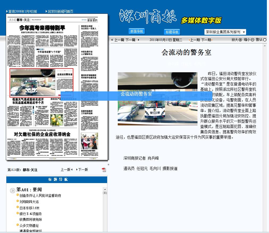Screen dimensions: 269x233
Task: Click the double-arrow icon beside 第A01：要闻
Action: pyautogui.click(x=12, y=190)
